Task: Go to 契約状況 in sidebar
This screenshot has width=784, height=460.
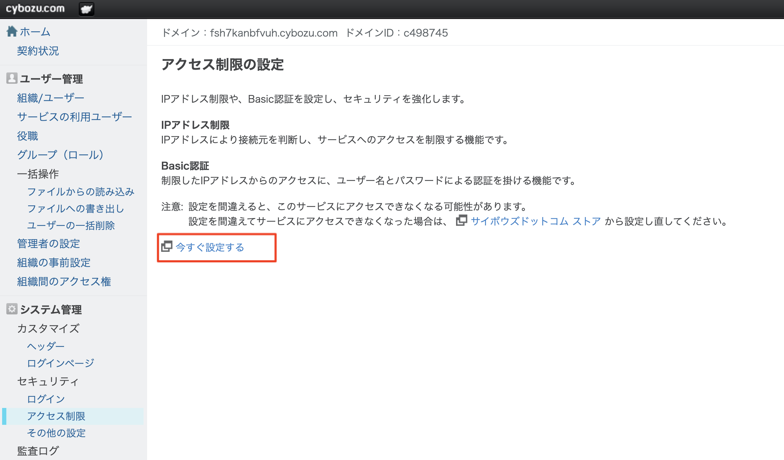Action: pyautogui.click(x=38, y=51)
